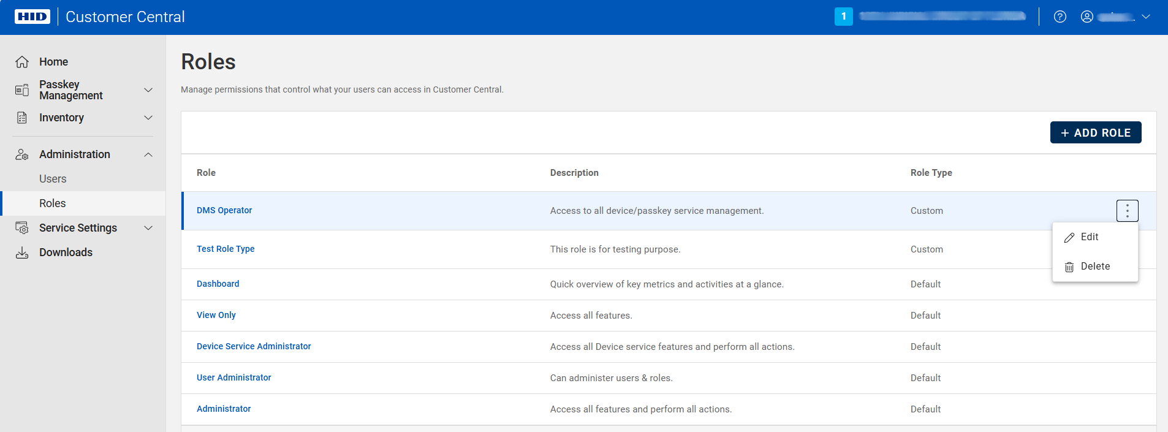Image resolution: width=1168 pixels, height=432 pixels.
Task: Open the Device Service Administrator link
Action: point(254,346)
